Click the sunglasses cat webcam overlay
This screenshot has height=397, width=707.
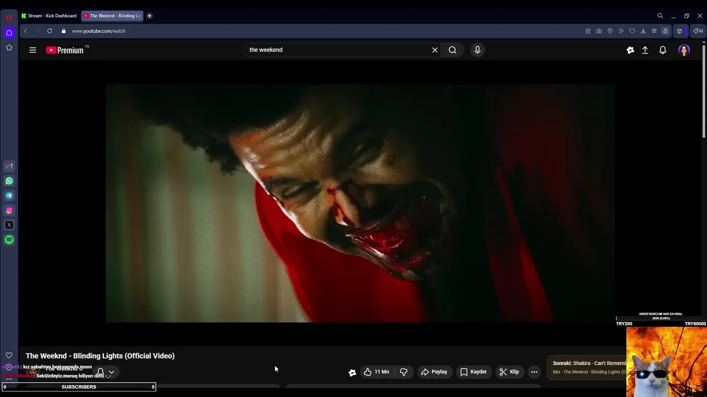(x=666, y=362)
